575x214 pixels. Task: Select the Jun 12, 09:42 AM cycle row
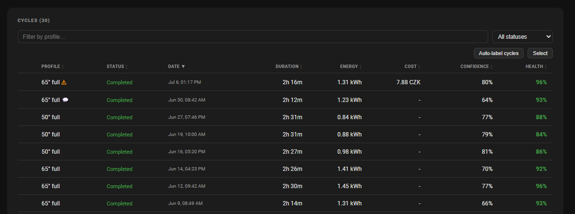pos(285,186)
